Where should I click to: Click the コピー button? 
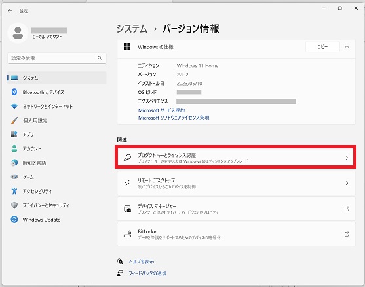pyautogui.click(x=322, y=47)
